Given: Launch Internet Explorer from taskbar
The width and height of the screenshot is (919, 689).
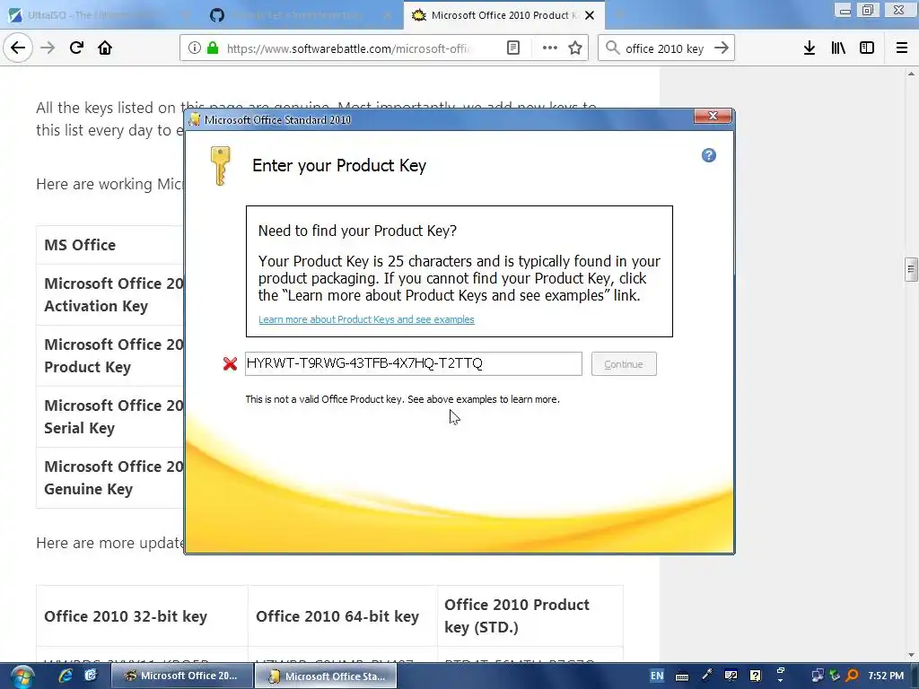Looking at the screenshot, I should (x=65, y=676).
